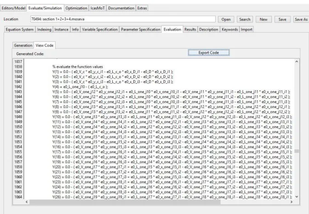Click code line starting with Y(20)

pos(172,167)
